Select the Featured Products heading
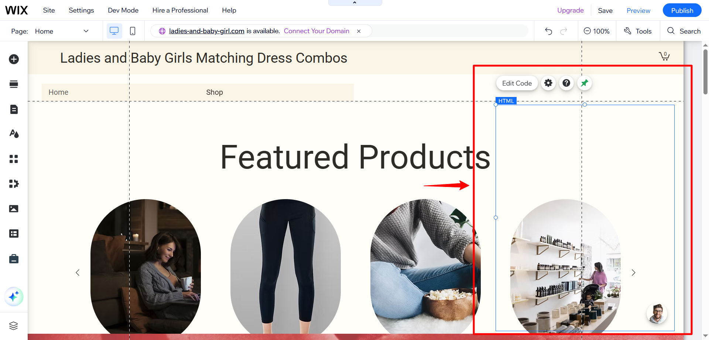This screenshot has height=340, width=709. (x=355, y=157)
